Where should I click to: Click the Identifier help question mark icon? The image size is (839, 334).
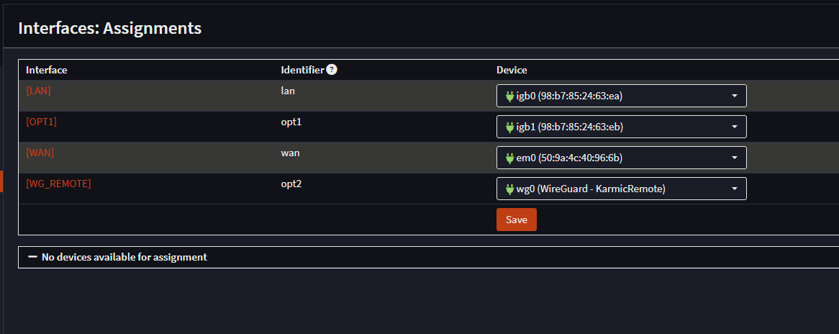[x=331, y=70]
